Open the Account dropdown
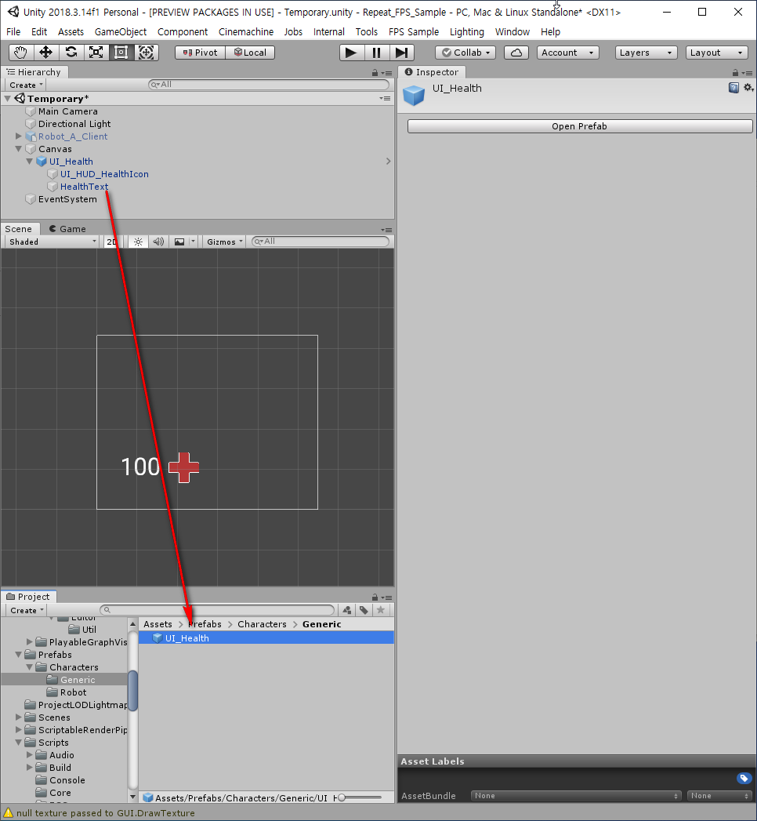 pos(567,53)
